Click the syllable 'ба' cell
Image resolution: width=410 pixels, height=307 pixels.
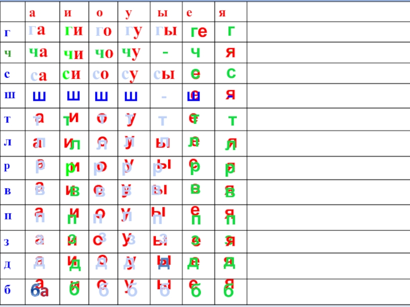pyautogui.click(x=39, y=291)
